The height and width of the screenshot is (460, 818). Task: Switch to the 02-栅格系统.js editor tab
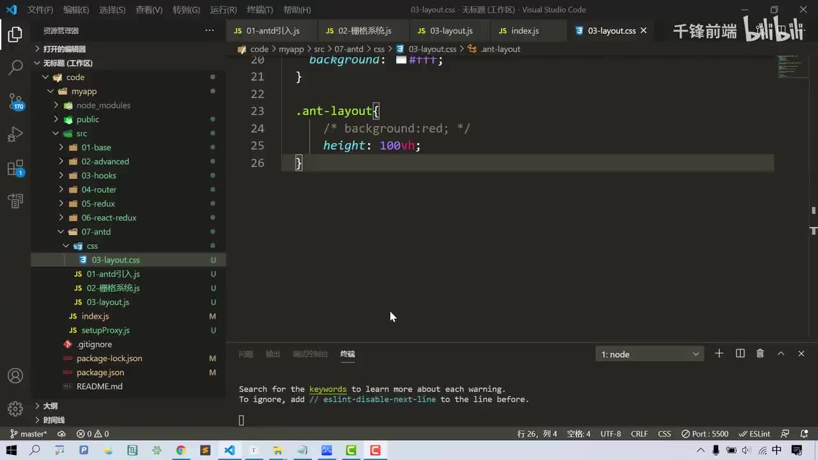point(364,31)
